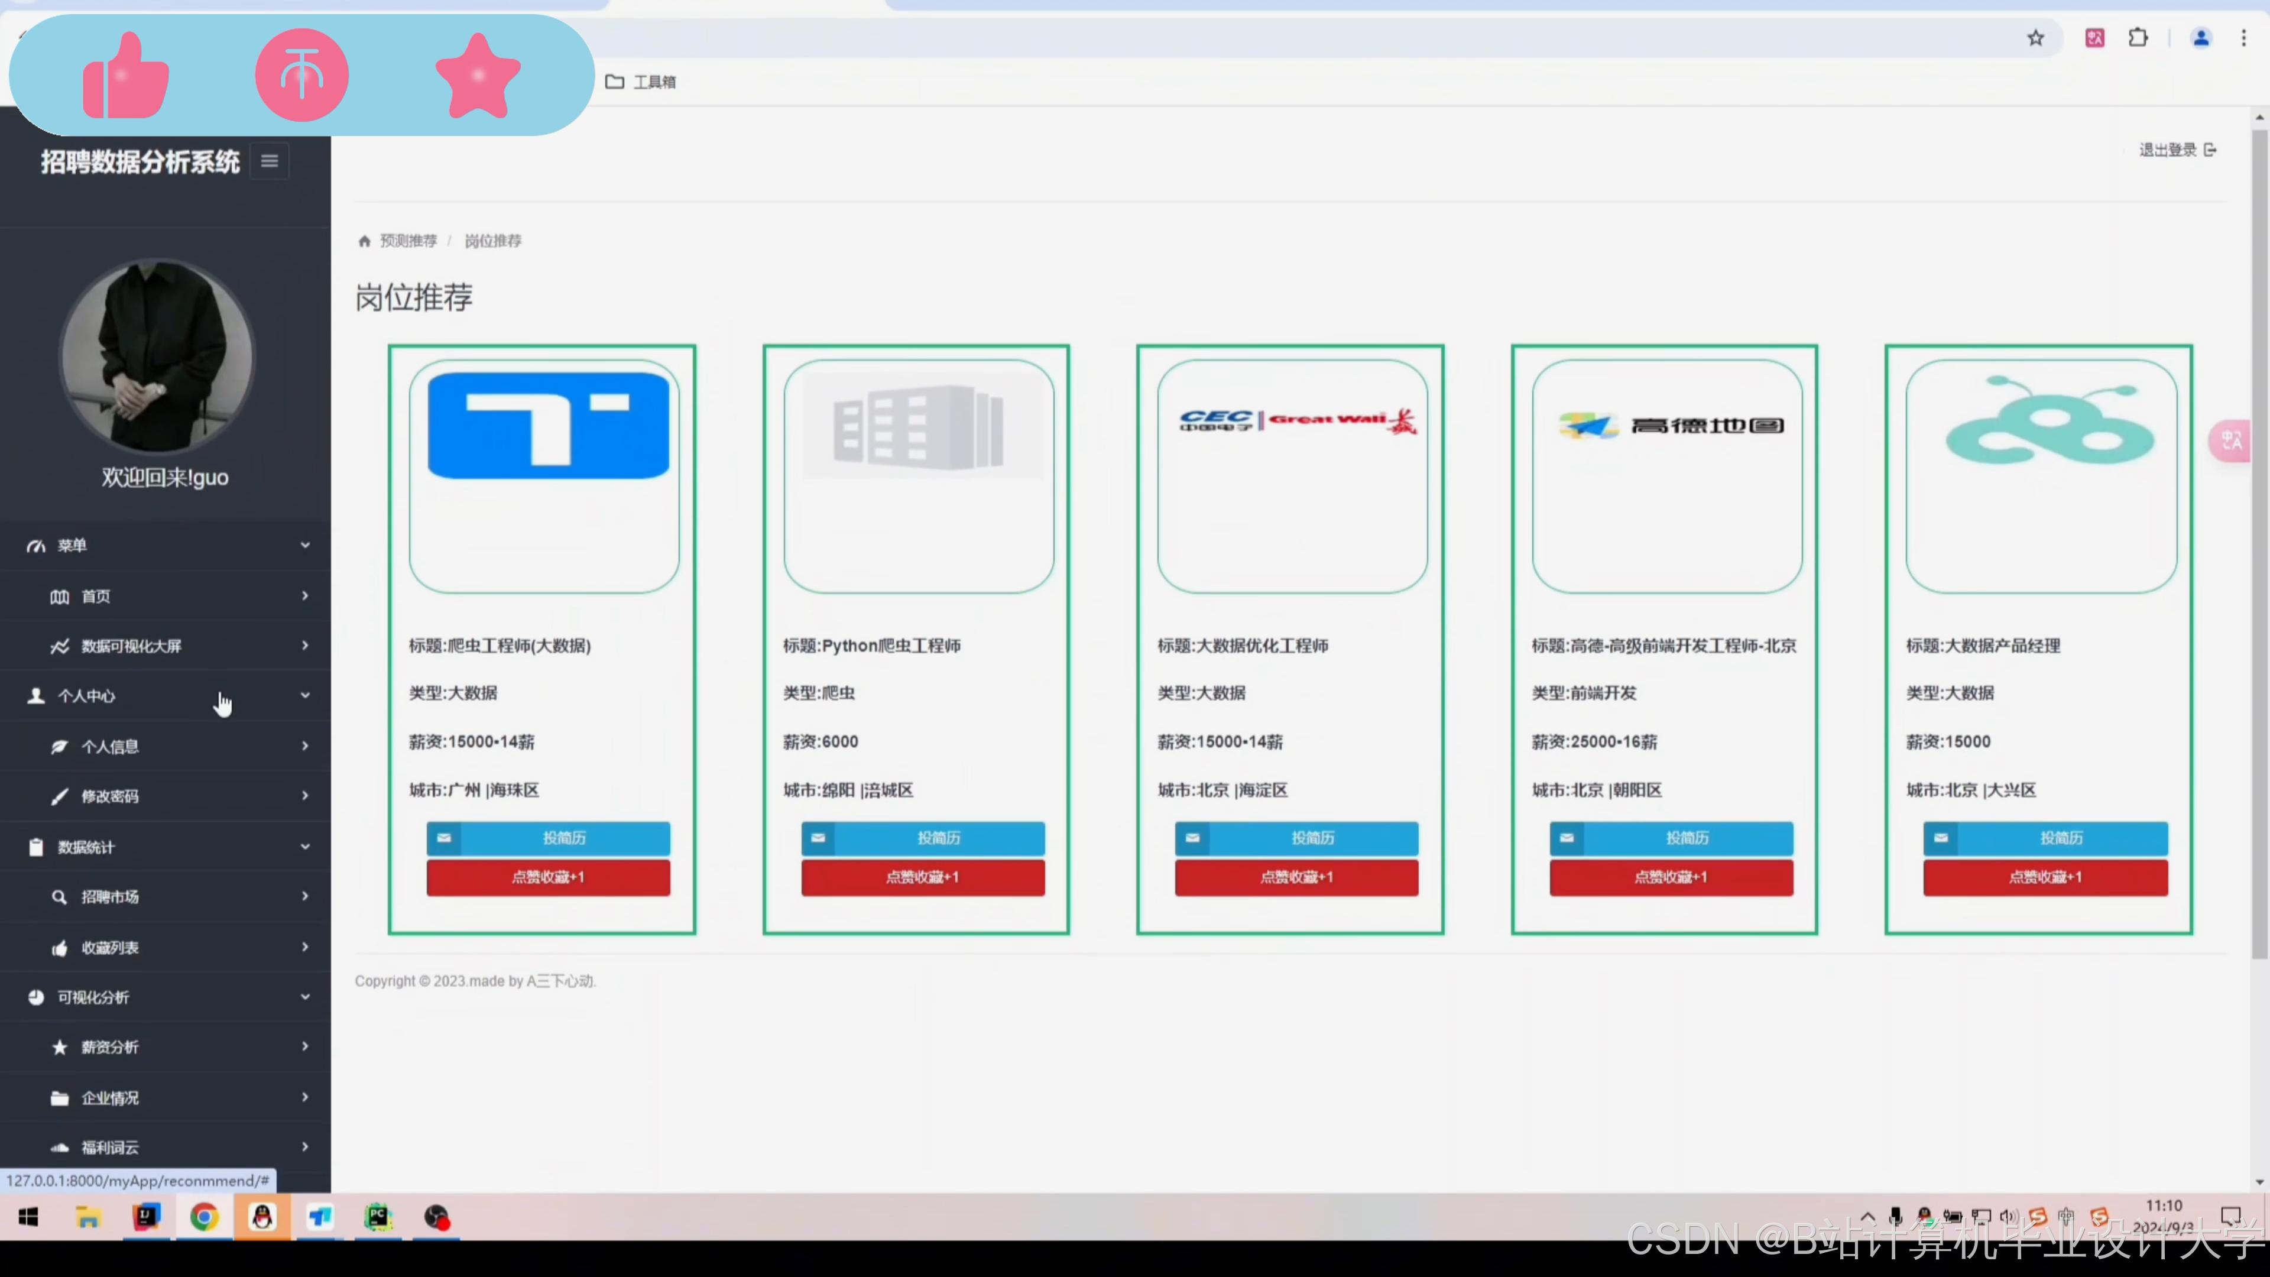Click the browser bookmark star icon

2035,38
